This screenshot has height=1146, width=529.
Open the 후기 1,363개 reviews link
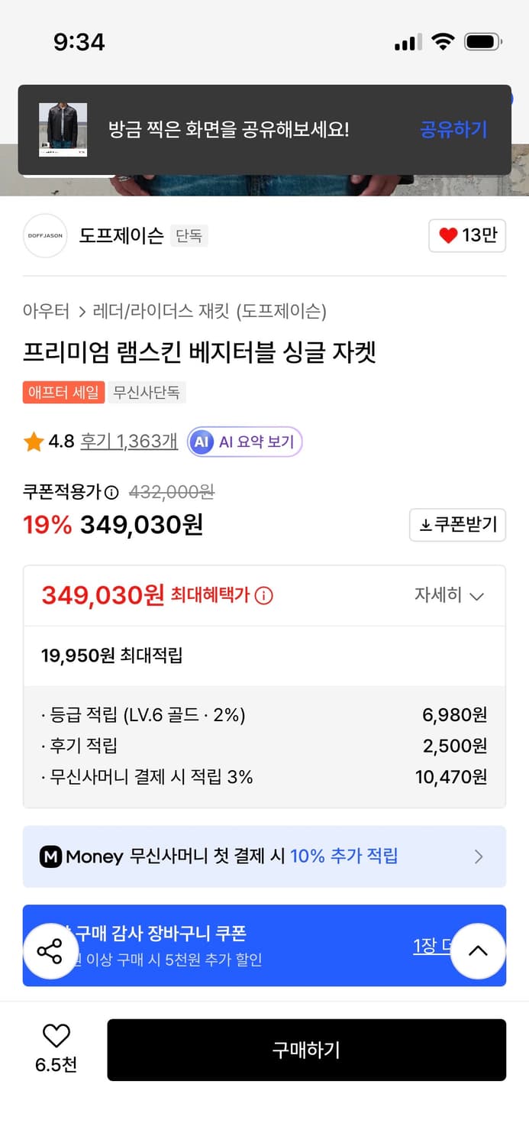pos(127,441)
